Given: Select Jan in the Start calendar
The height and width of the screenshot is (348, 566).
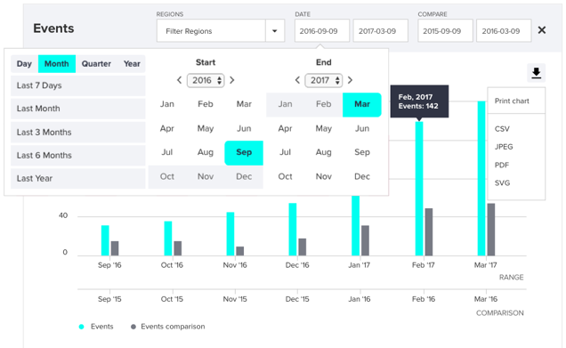Looking at the screenshot, I should [167, 104].
